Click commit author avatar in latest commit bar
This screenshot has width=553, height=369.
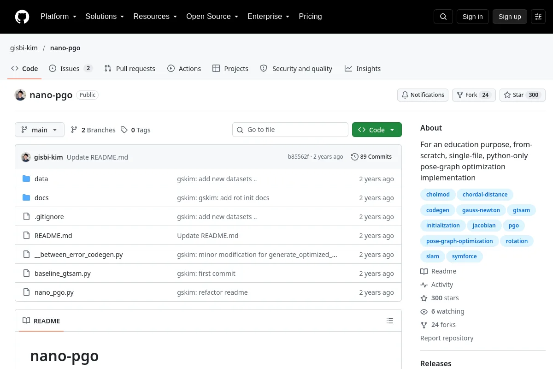coord(26,157)
